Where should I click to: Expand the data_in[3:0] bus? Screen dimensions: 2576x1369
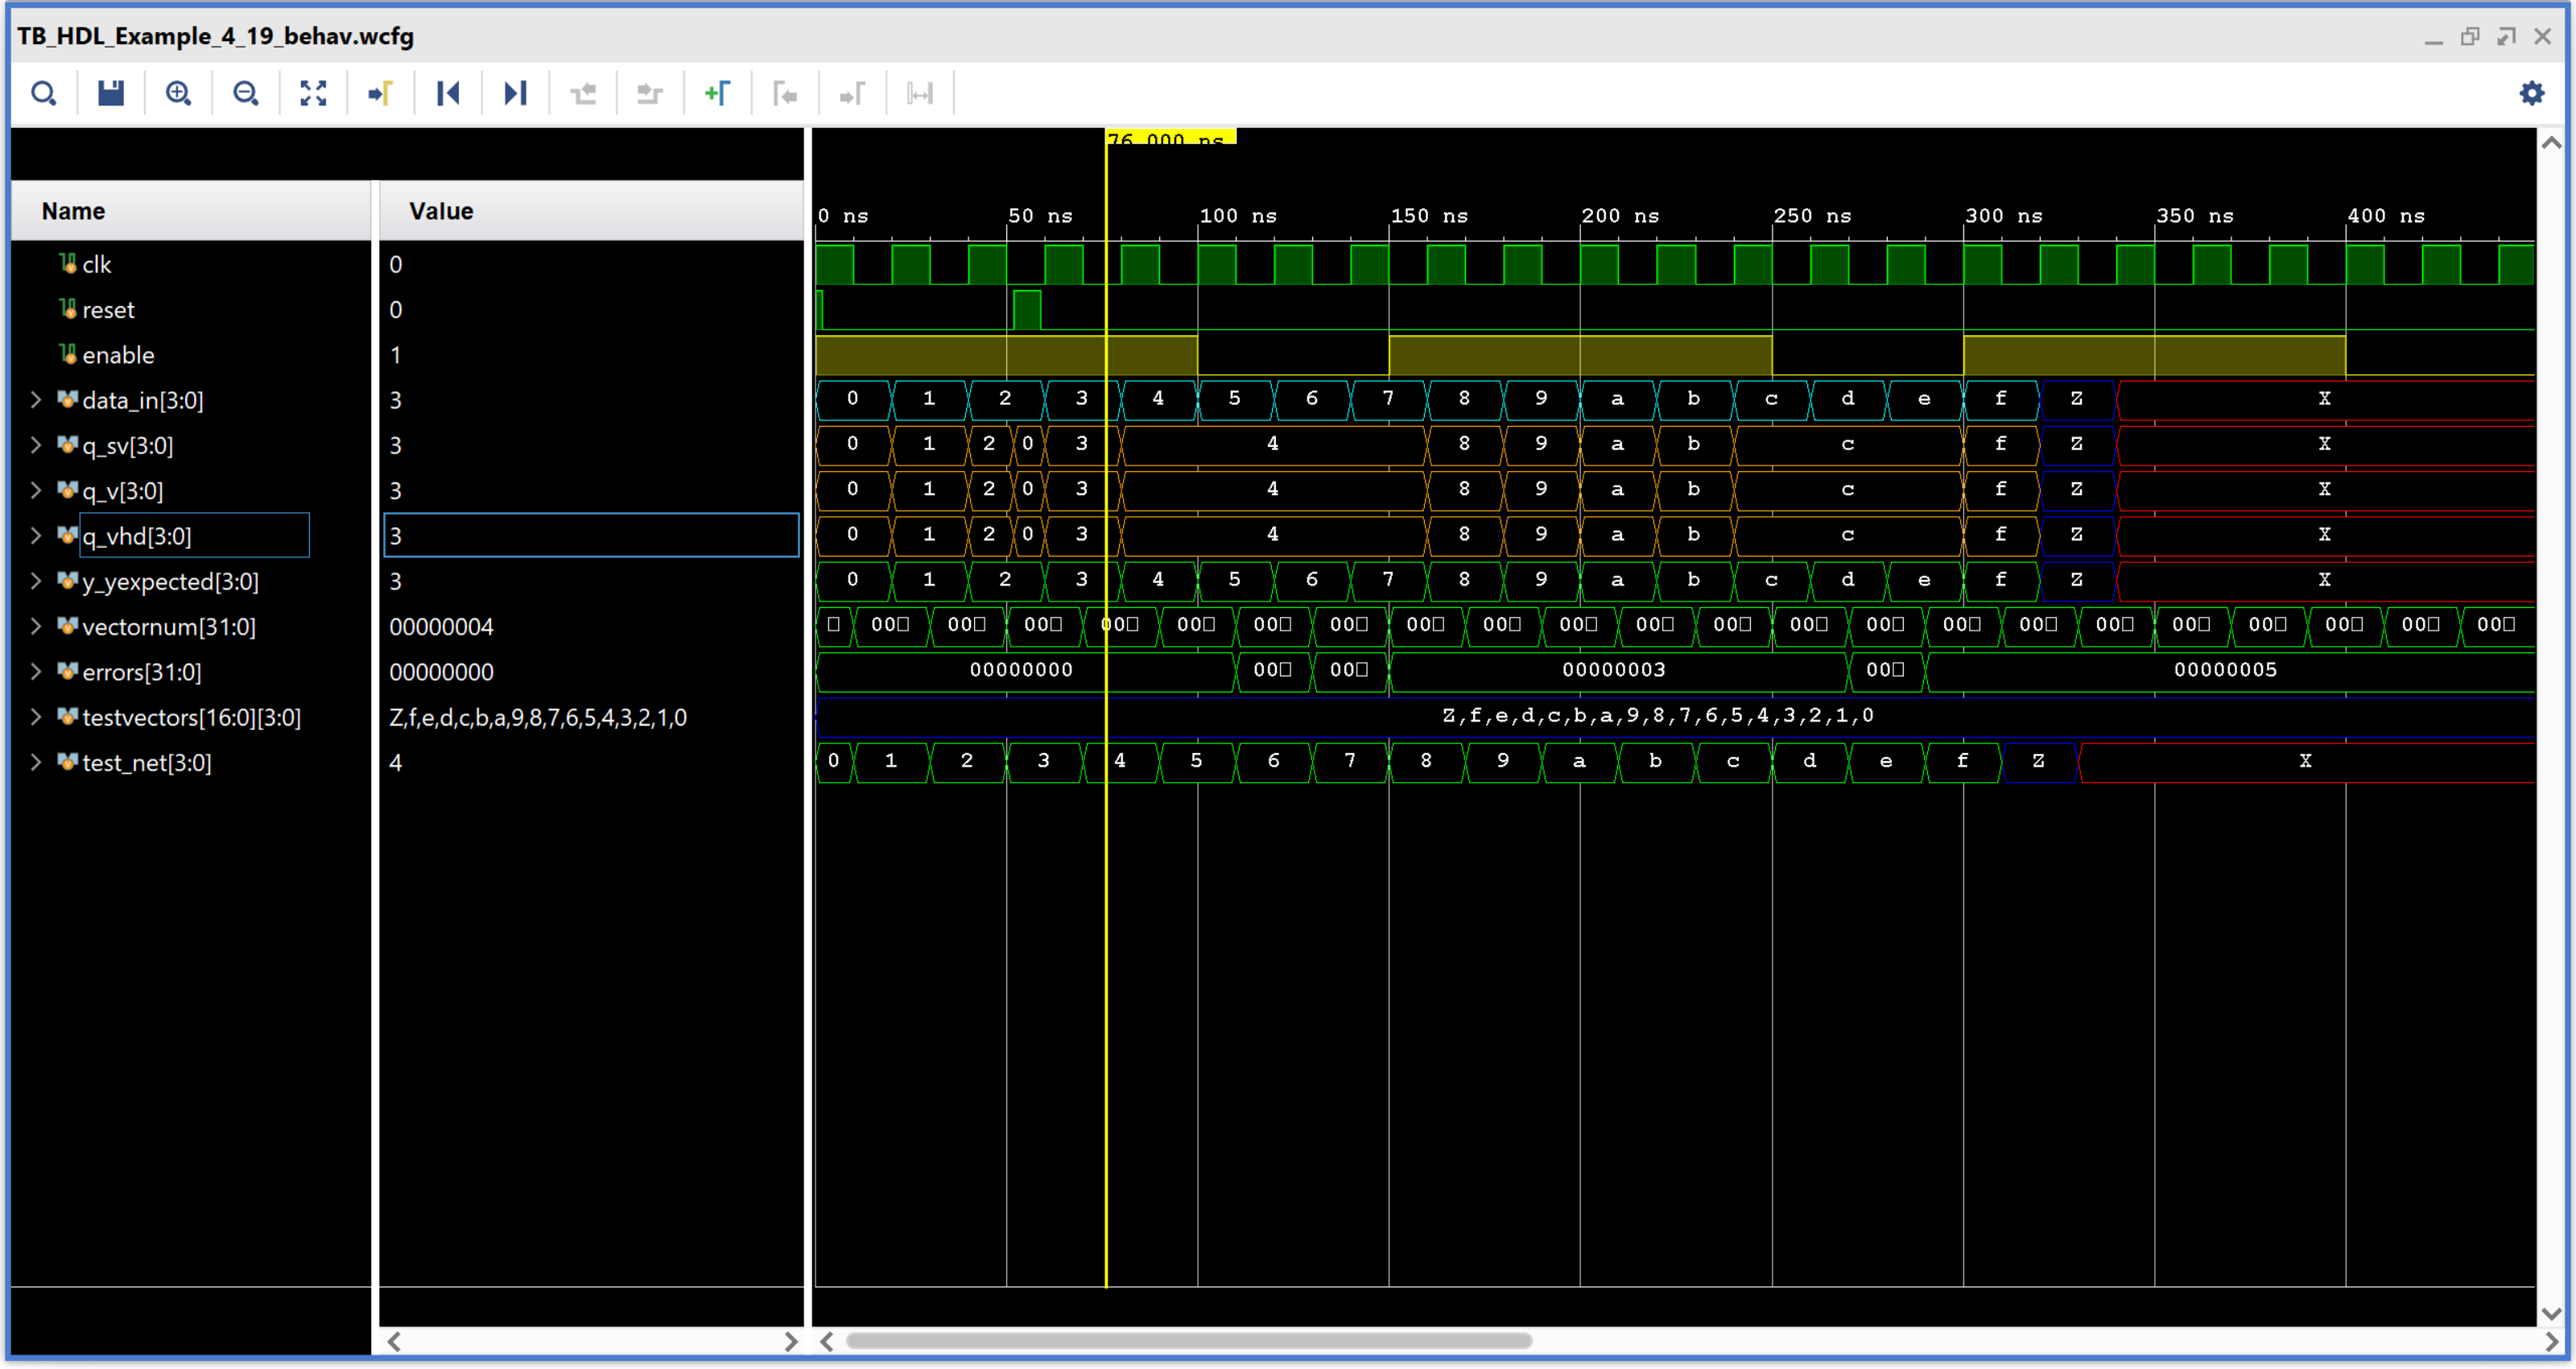(36, 399)
